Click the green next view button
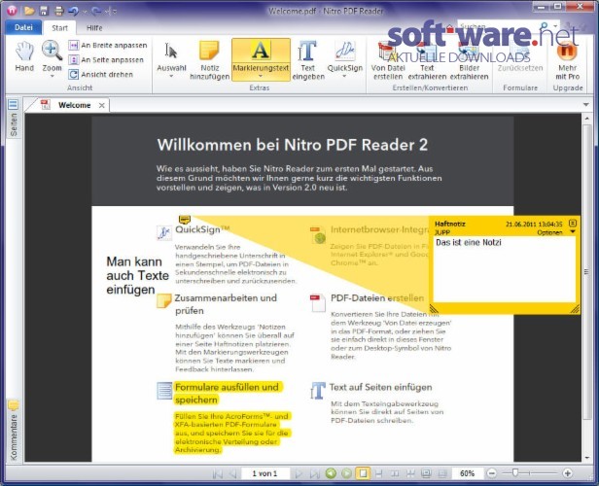 pos(346,473)
